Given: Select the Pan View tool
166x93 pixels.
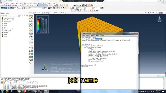Looking at the screenshot, I should click(16, 5).
